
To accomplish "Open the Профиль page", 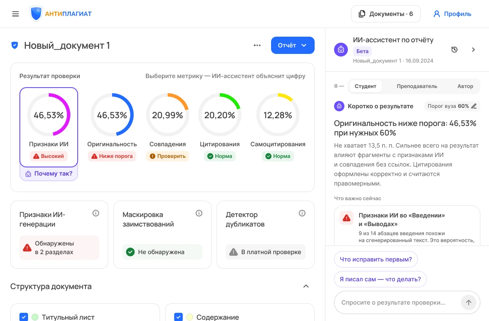I will click(x=452, y=14).
